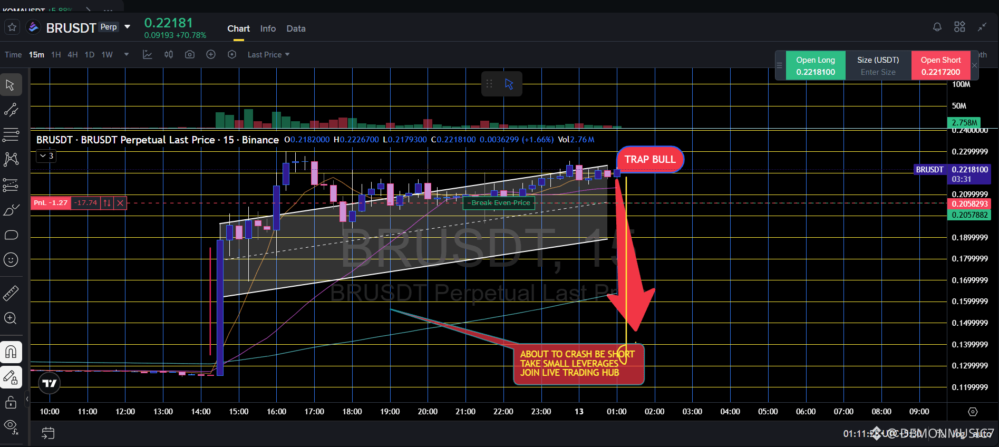Select the 1H timeframe

coord(56,55)
